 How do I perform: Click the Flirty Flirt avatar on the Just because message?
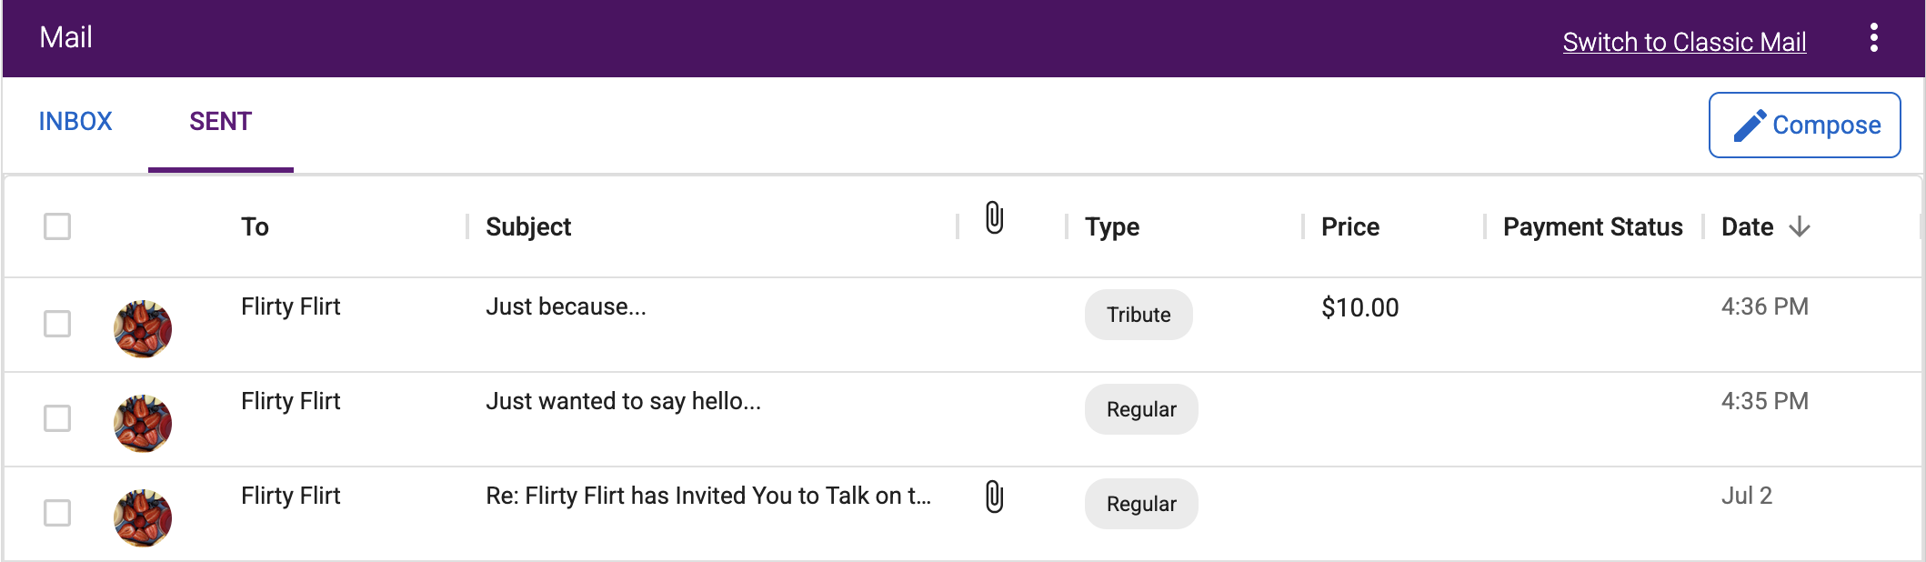(x=143, y=328)
